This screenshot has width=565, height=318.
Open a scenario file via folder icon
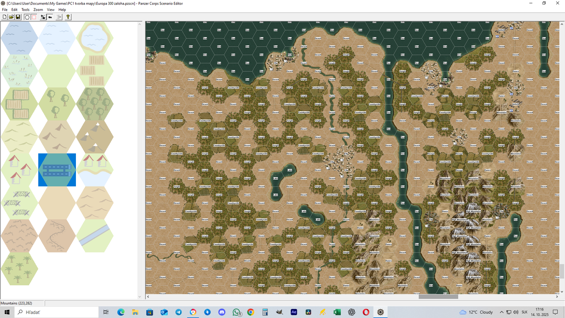pyautogui.click(x=11, y=17)
